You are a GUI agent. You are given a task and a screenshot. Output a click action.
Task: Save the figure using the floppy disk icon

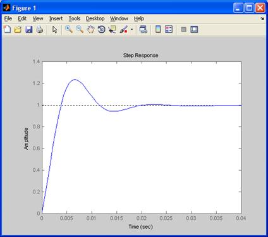tap(29, 29)
